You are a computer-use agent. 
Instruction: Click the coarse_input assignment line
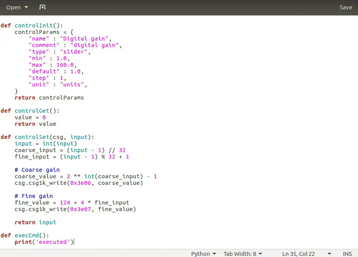tap(70, 150)
